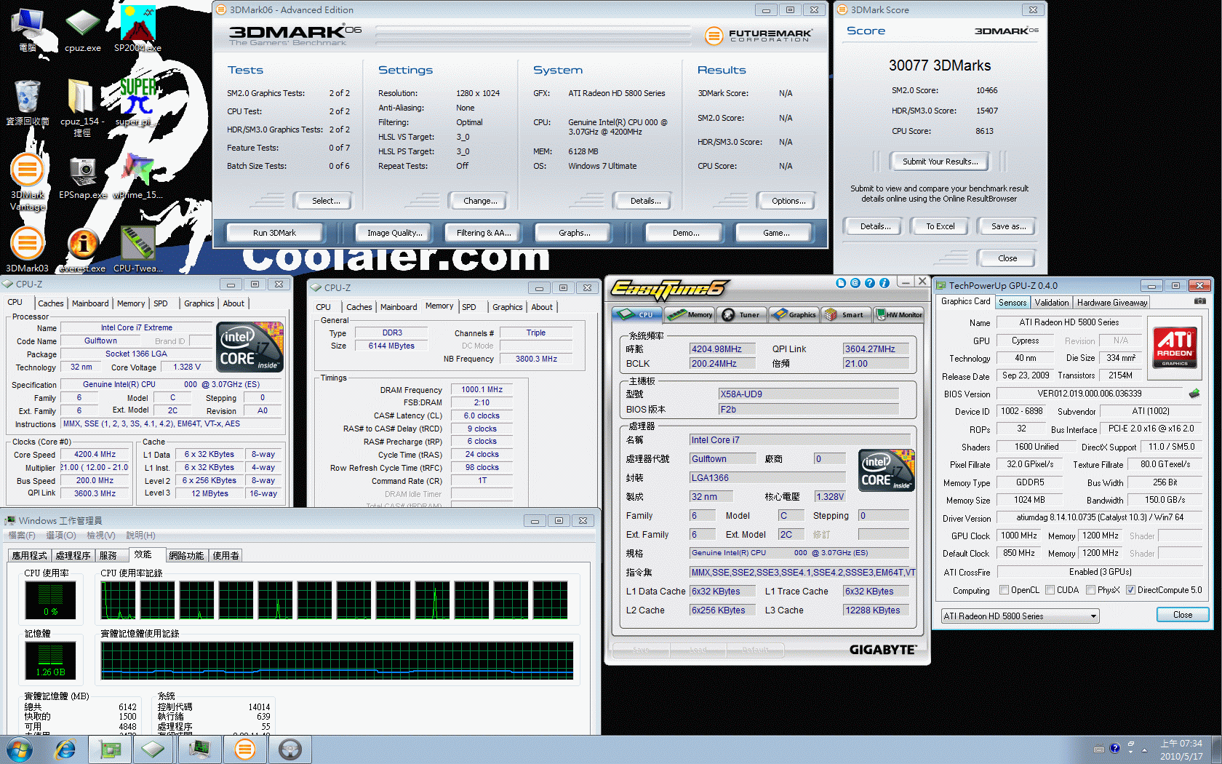This screenshot has width=1222, height=764.
Task: Launch 3DMark03 from the desktop
Action: pyautogui.click(x=28, y=250)
